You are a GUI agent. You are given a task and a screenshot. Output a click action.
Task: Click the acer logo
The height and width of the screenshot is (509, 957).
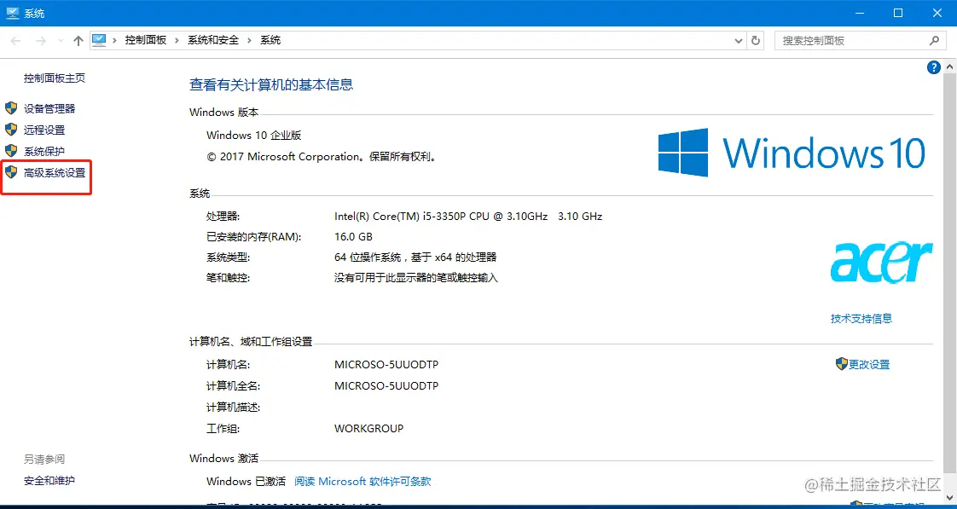coord(881,262)
